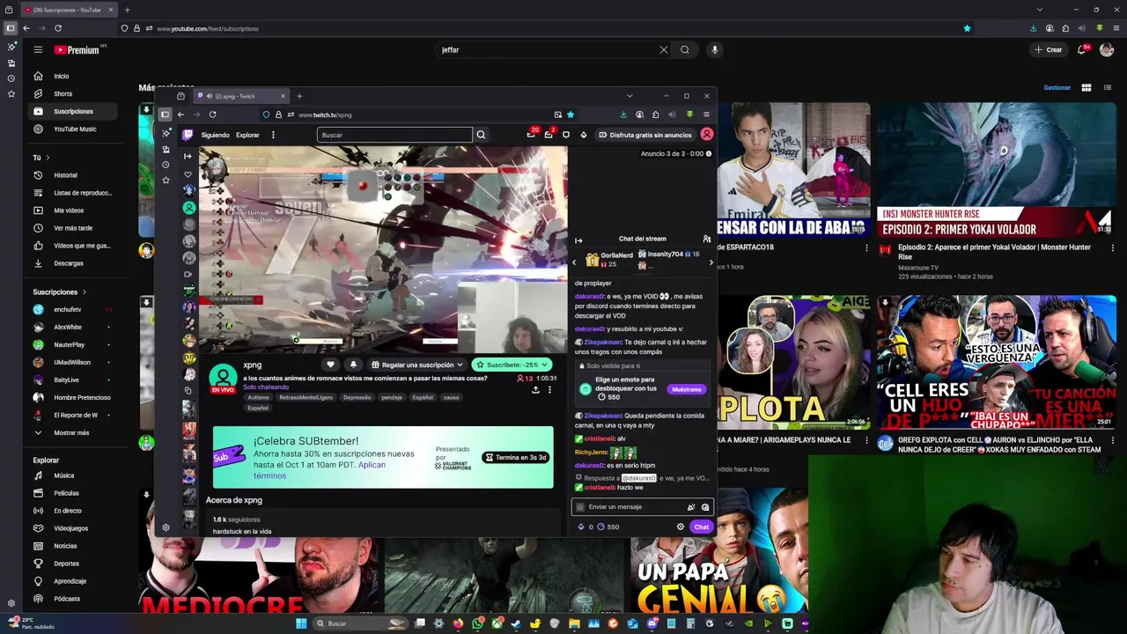
Task: Open Windows Start menu
Action: (x=300, y=623)
